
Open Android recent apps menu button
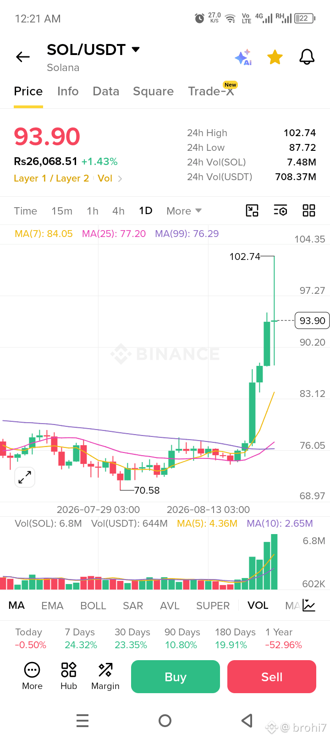82,721
